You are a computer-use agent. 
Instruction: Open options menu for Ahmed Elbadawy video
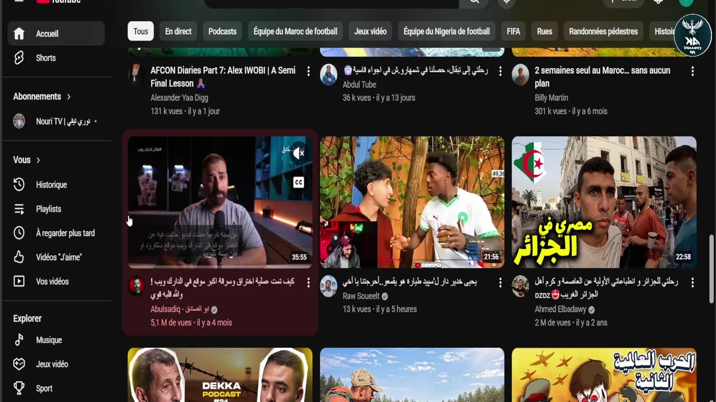(693, 283)
